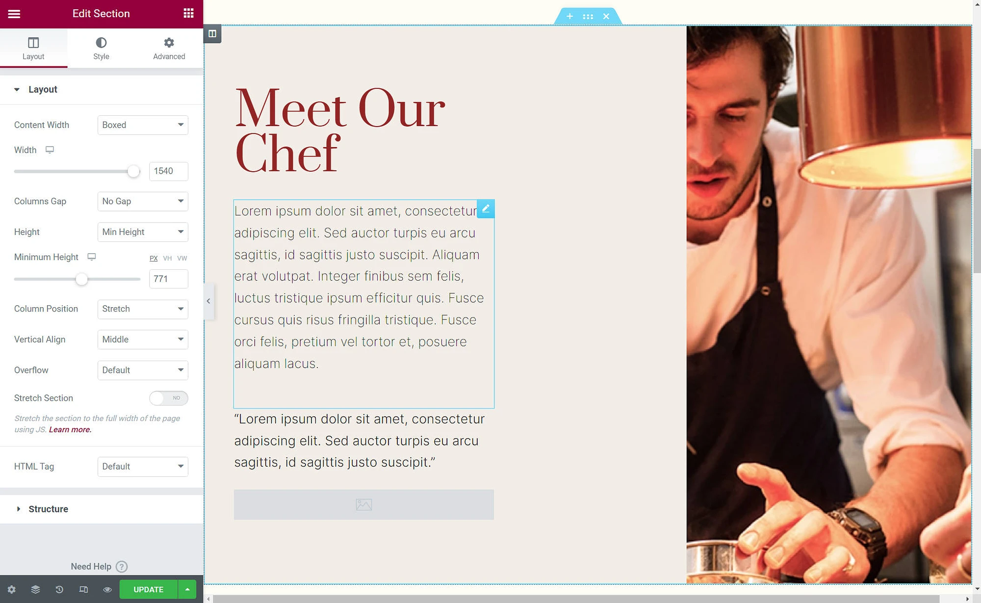Toggle Minimum Height responsive view
Image resolution: width=981 pixels, height=603 pixels.
tap(92, 257)
